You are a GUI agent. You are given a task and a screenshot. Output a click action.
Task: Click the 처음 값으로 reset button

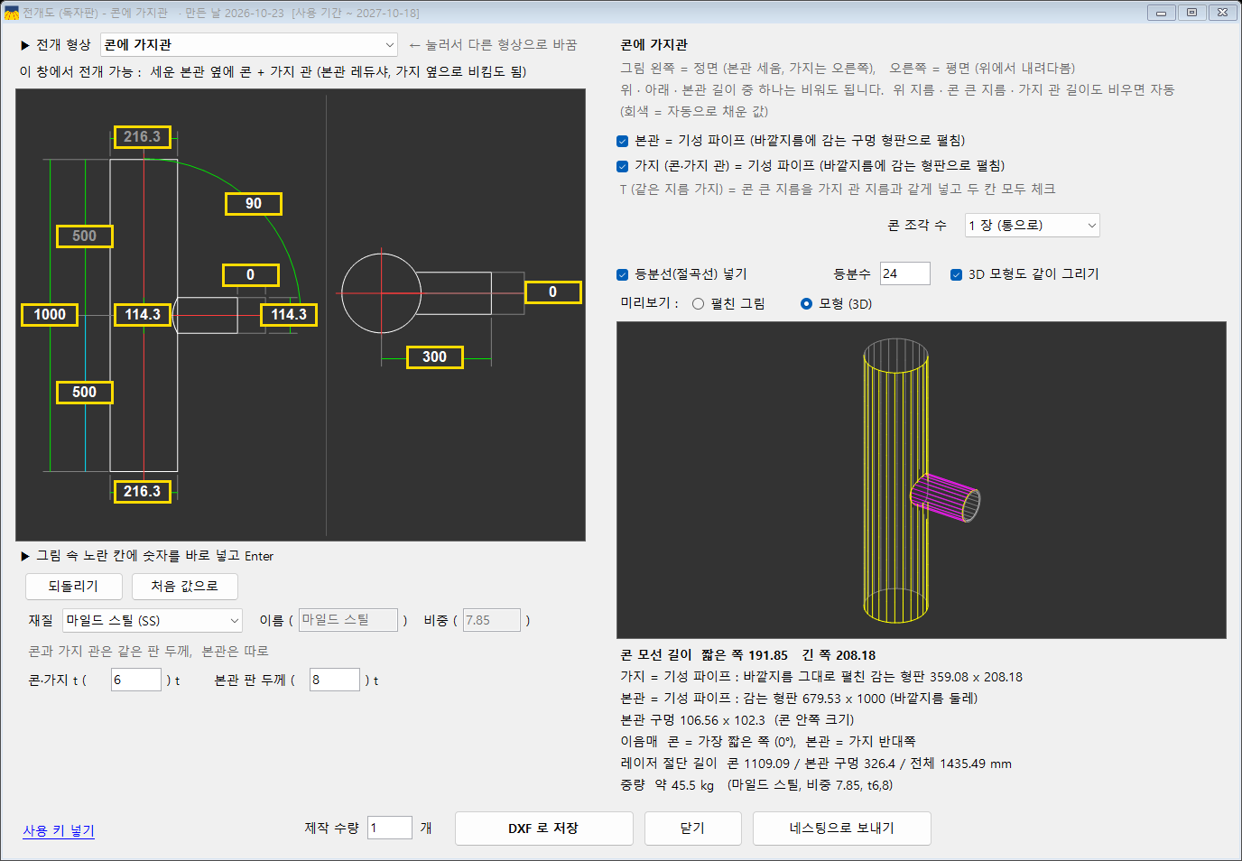coord(185,587)
